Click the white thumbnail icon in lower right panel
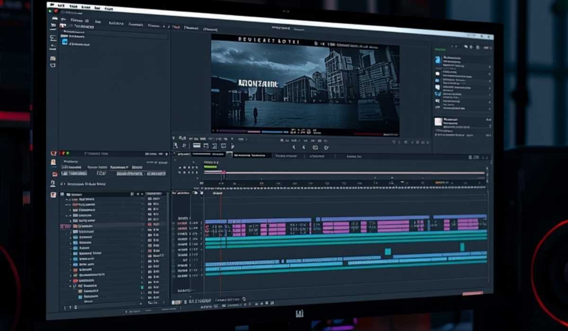Screen dimensions: 568x331 click(438, 122)
